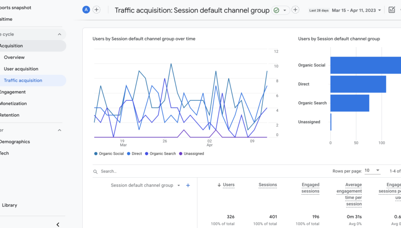
Task: Sort by the Engaged sessions column header
Action: [x=310, y=188]
